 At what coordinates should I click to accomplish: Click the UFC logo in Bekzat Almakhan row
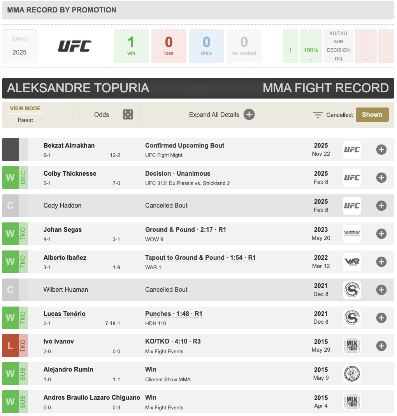pyautogui.click(x=352, y=150)
